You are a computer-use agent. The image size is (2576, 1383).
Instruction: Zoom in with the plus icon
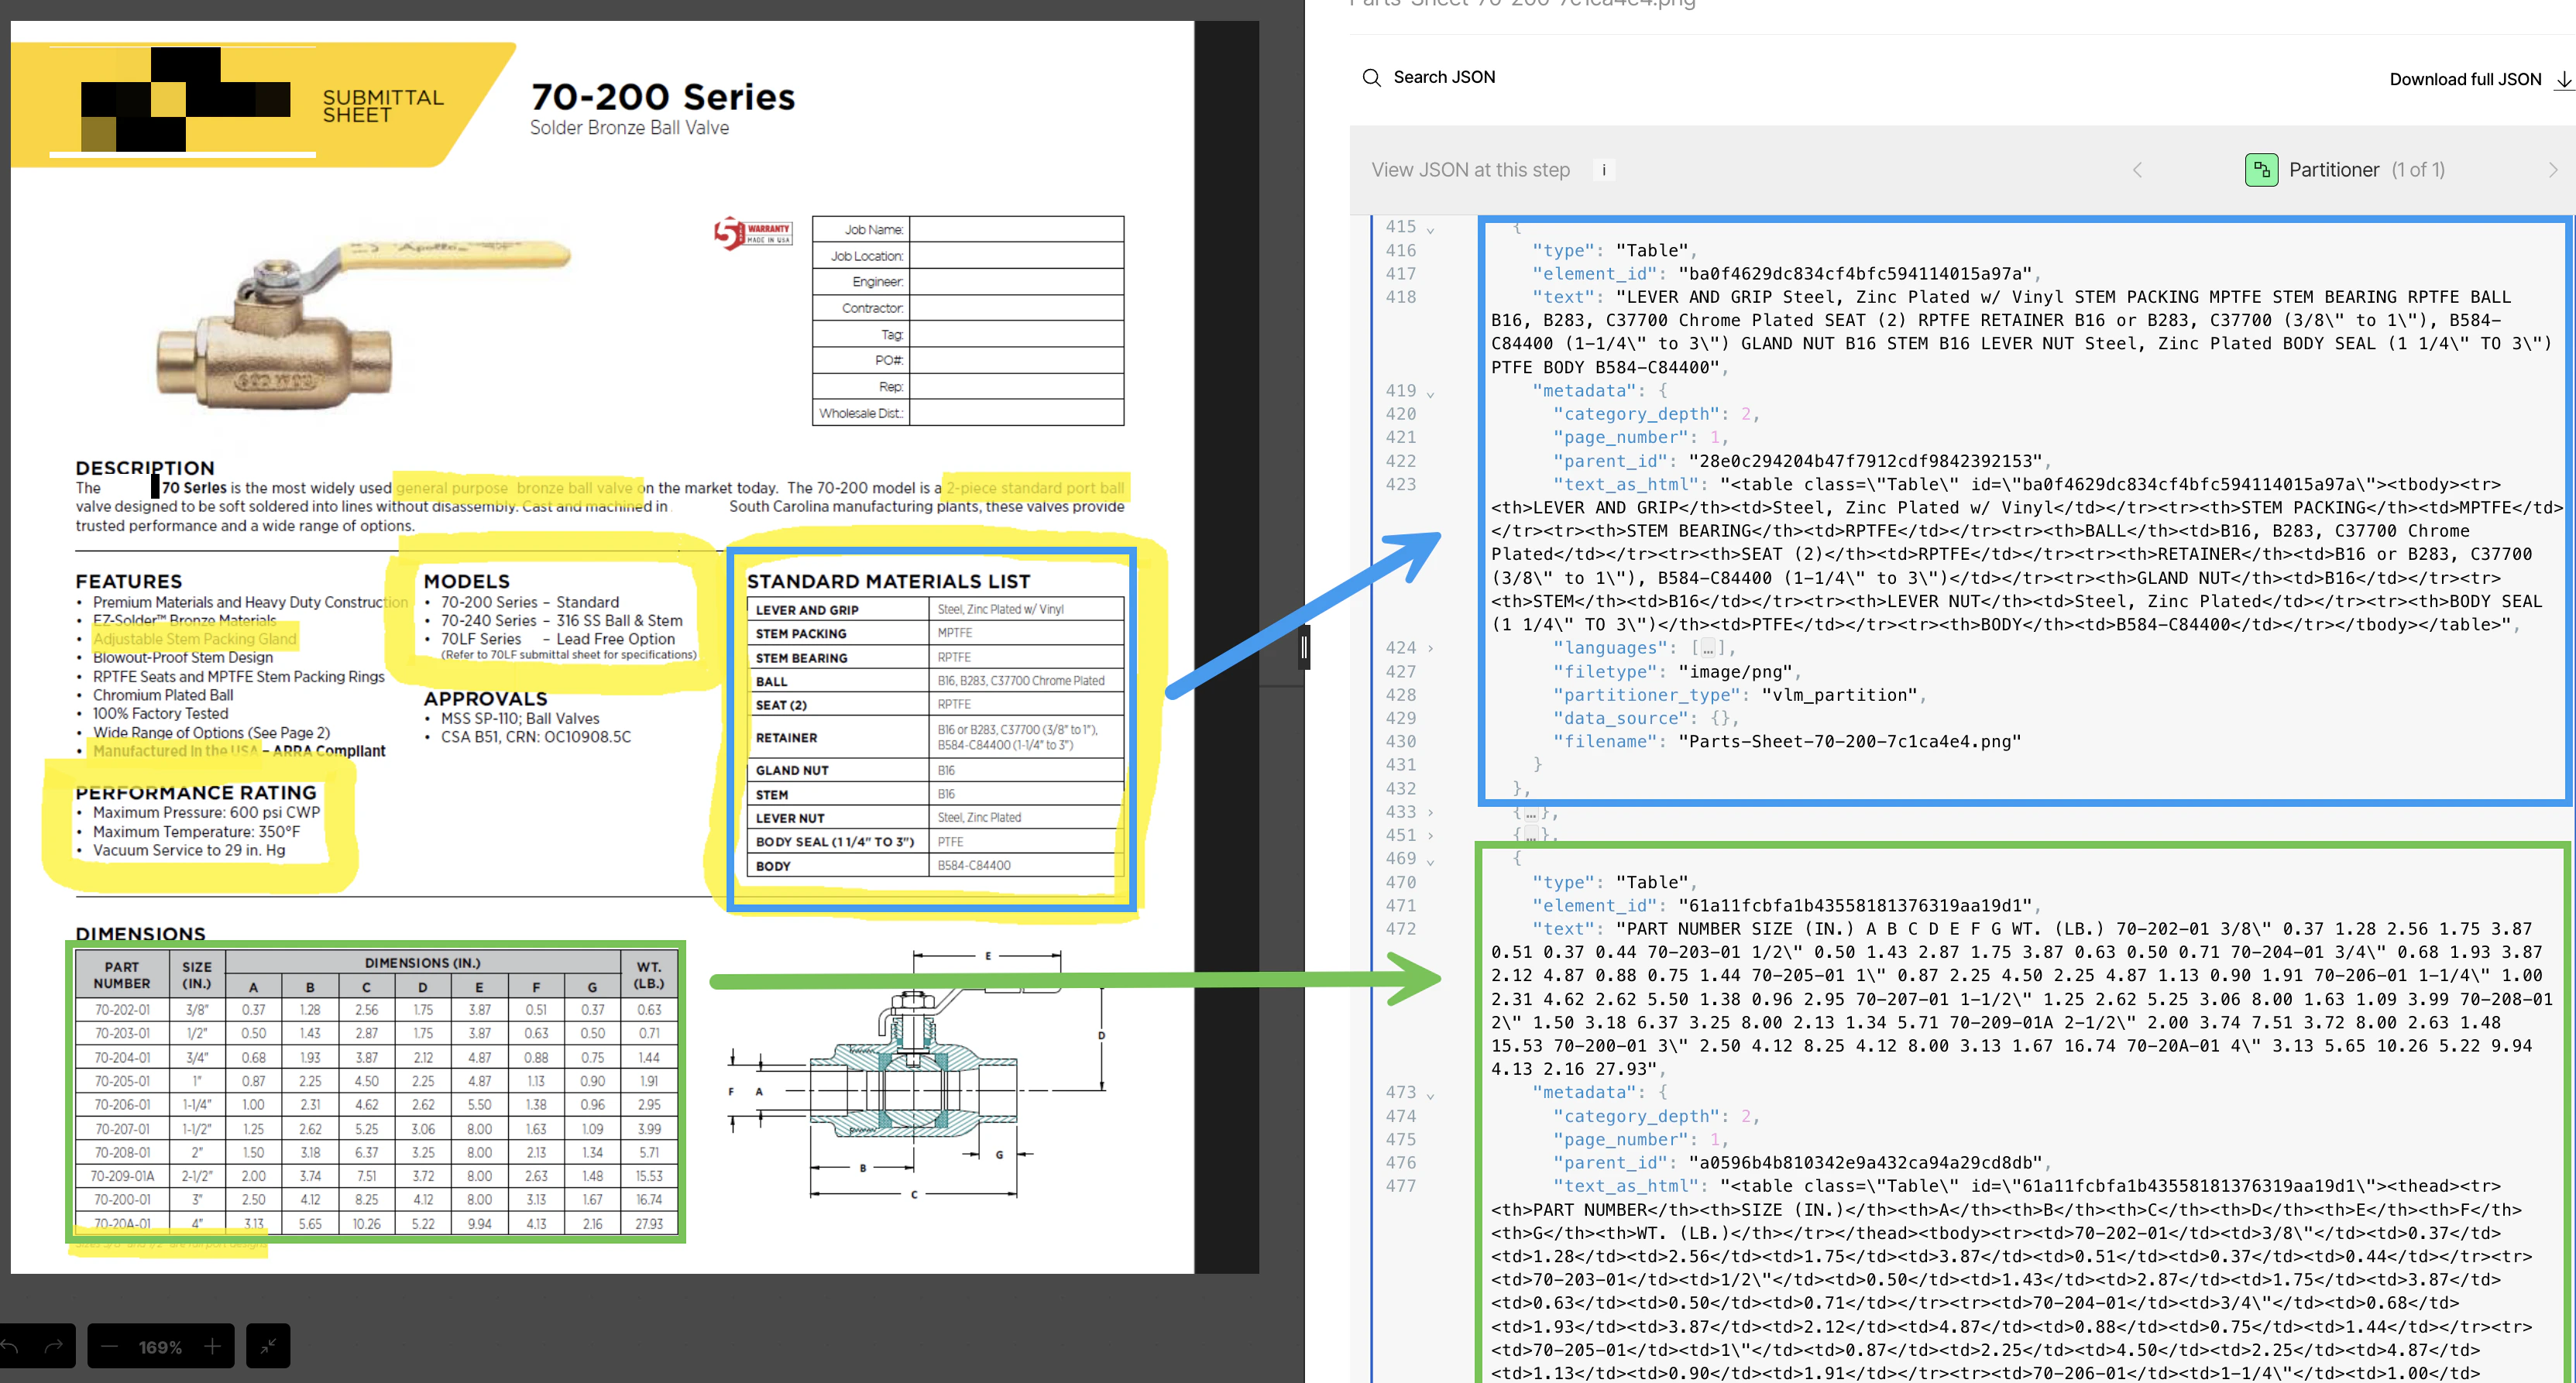point(212,1346)
